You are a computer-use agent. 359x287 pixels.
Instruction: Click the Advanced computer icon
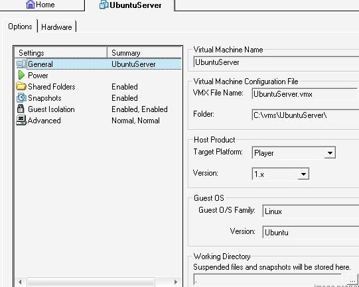(x=21, y=120)
